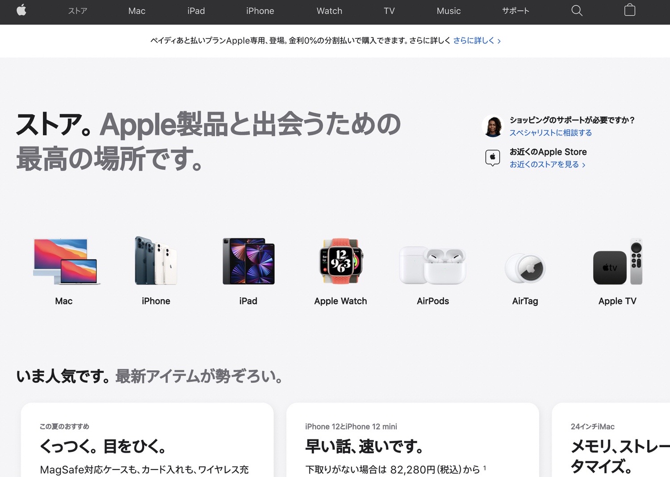Click the Apple Watch text label
This screenshot has height=477, width=670.
tap(341, 301)
